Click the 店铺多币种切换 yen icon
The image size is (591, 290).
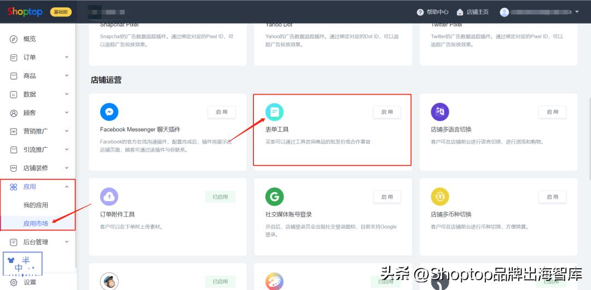(440, 196)
